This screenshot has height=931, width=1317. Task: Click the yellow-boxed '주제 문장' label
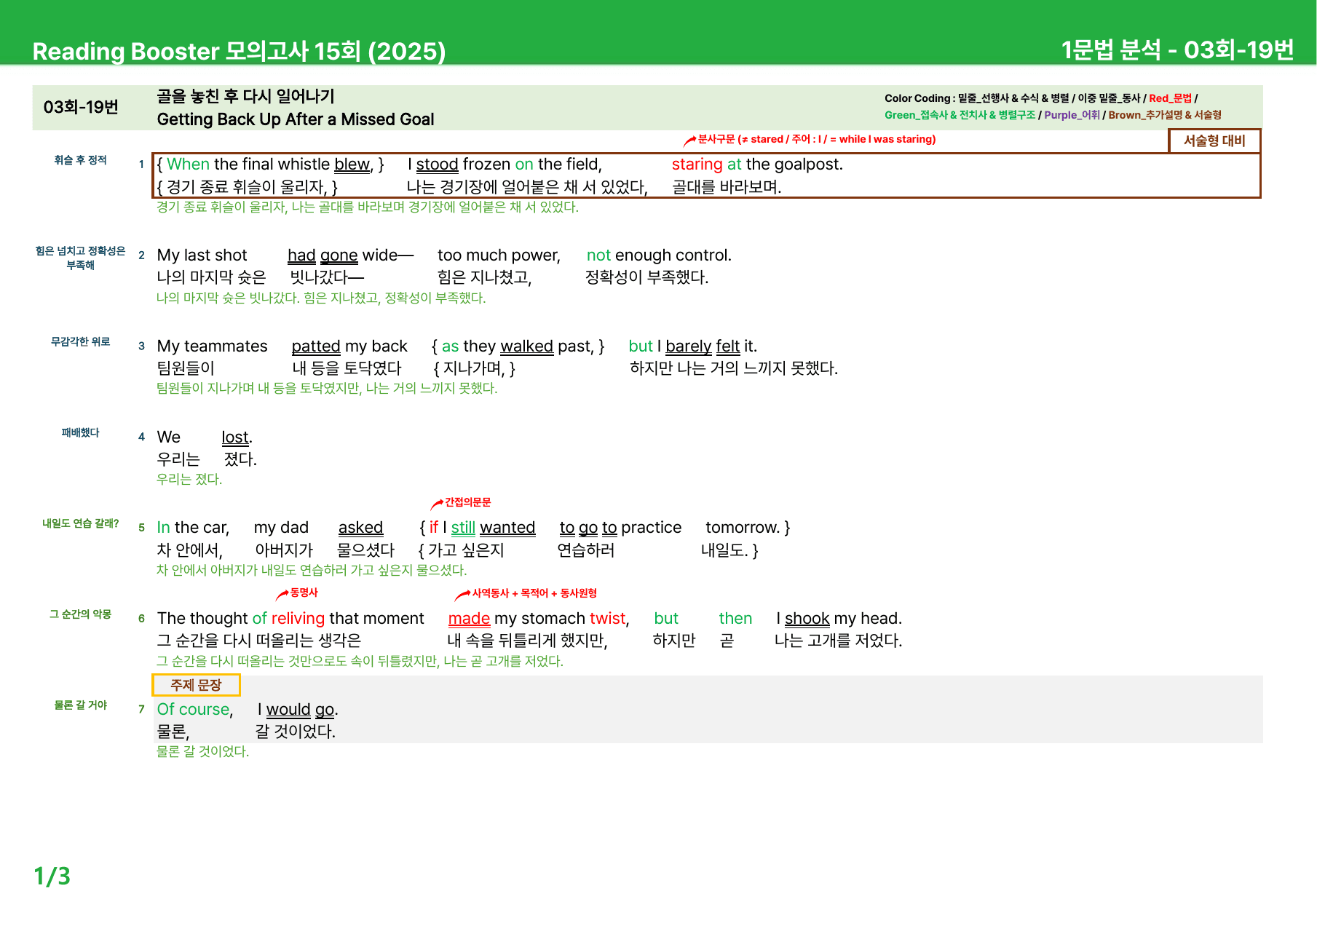coord(196,685)
